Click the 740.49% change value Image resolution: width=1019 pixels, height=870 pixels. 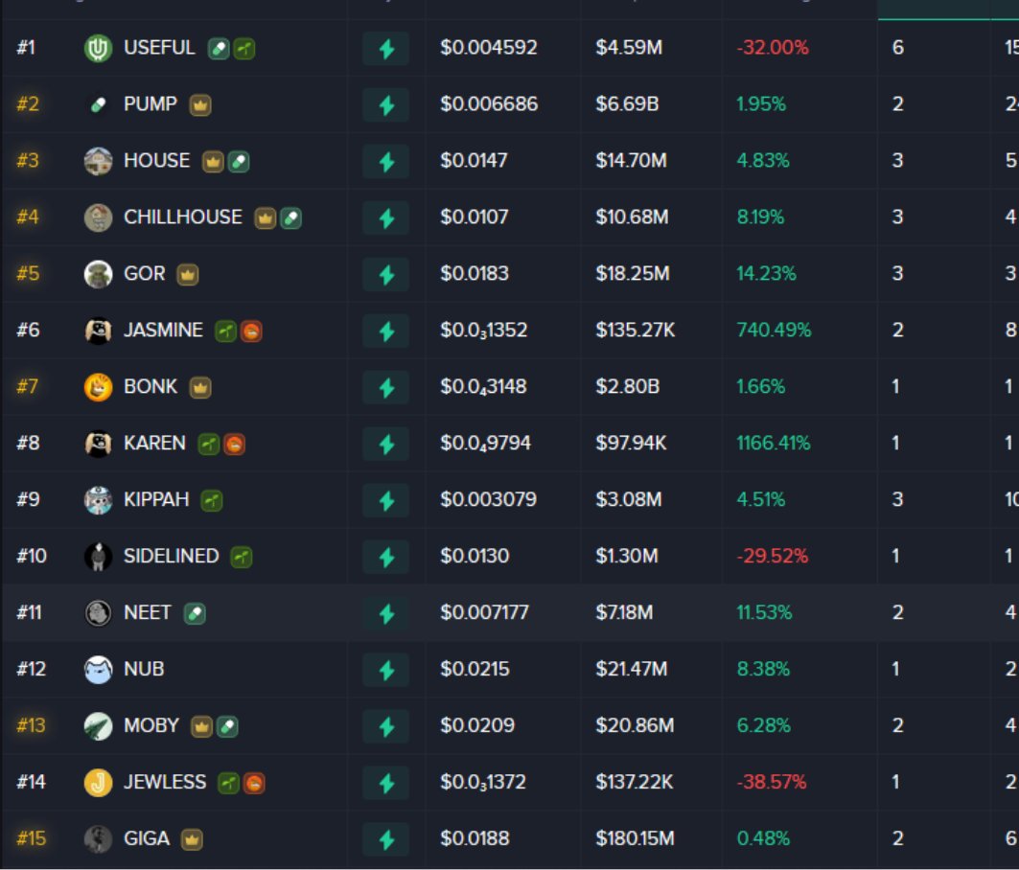tap(774, 331)
